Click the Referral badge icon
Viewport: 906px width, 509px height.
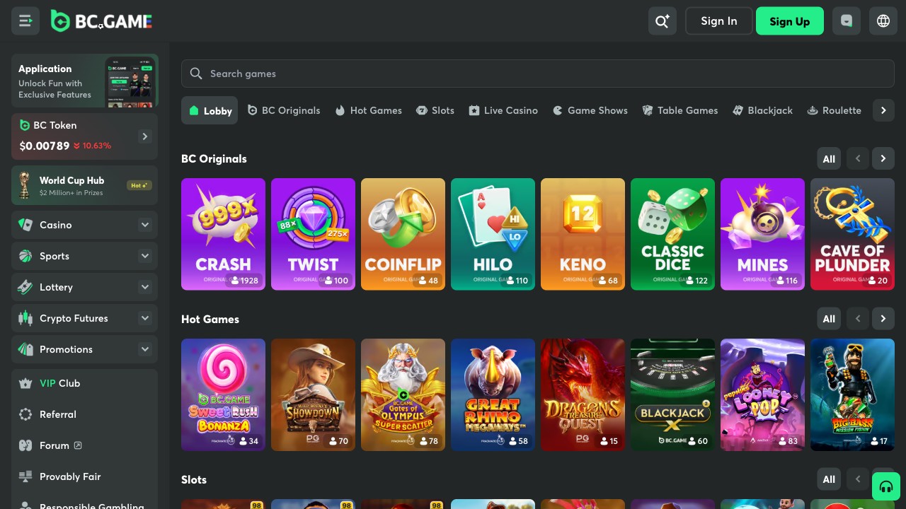click(x=25, y=414)
